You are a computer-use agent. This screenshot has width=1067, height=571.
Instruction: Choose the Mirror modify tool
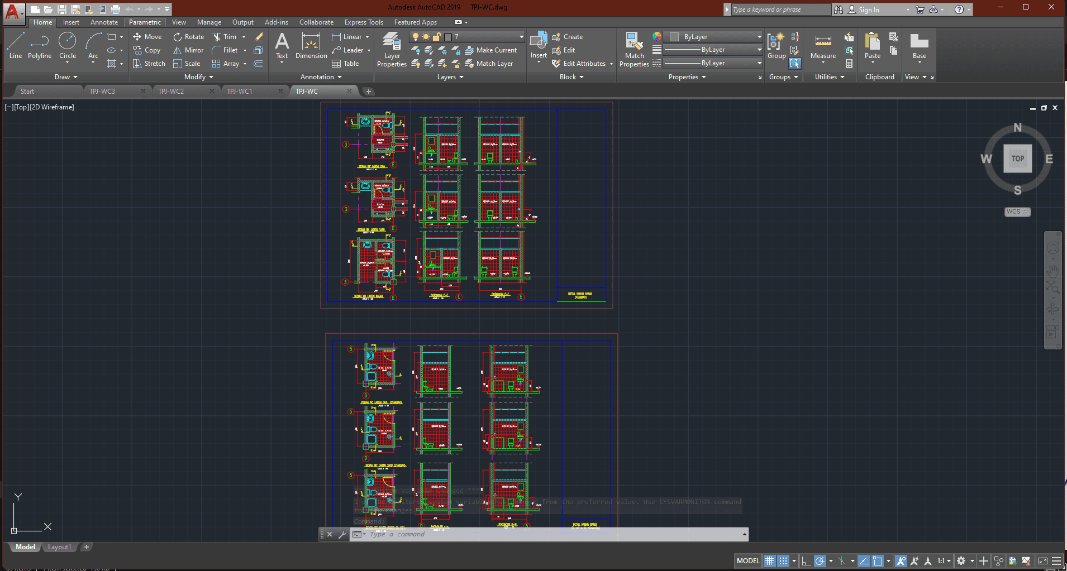click(x=188, y=50)
